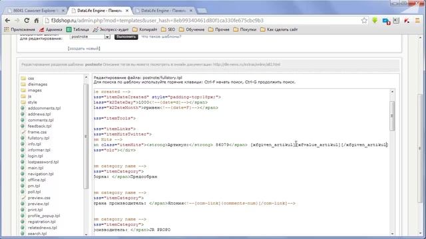Image resolution: width=426 pixels, height=239 pixels.
Task: Open the Приложения apps shortcut
Action: point(19,29)
